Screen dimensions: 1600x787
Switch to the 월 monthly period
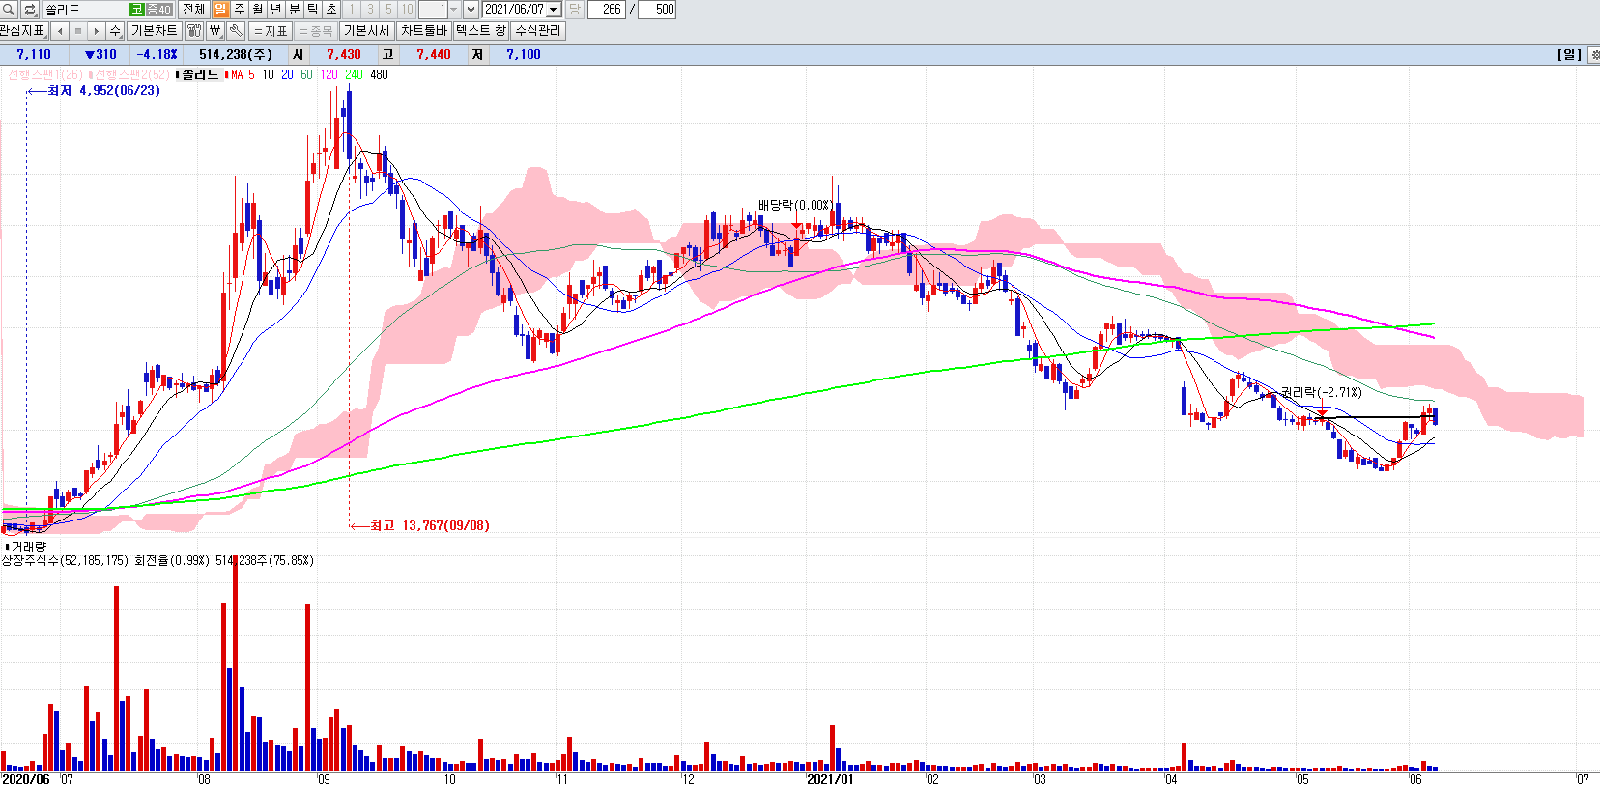(x=257, y=10)
